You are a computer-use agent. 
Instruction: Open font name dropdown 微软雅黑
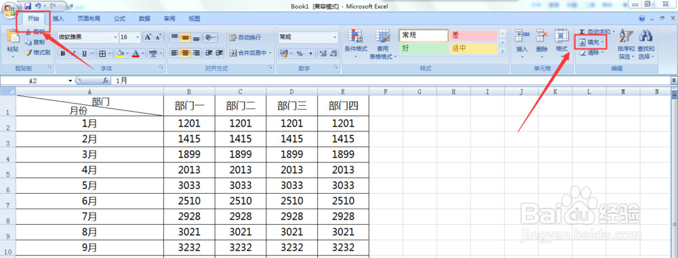click(116, 38)
